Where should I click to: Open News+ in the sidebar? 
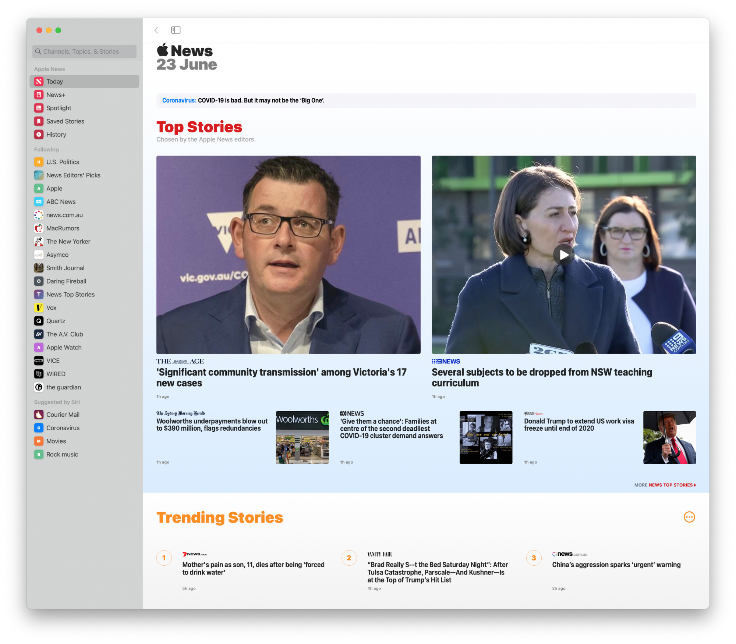point(56,95)
